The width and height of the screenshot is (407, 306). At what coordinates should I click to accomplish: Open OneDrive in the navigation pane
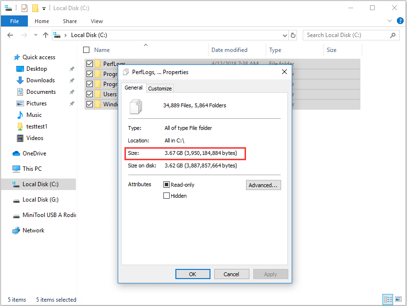pos(34,153)
